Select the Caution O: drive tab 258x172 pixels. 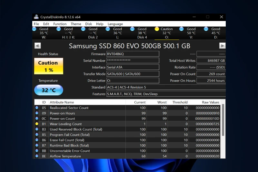tap(167, 33)
